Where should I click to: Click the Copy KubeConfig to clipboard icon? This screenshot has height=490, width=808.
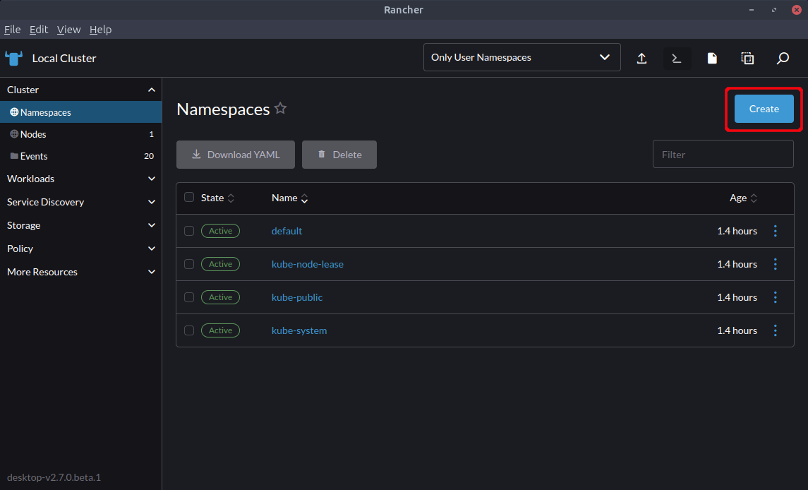(x=747, y=58)
